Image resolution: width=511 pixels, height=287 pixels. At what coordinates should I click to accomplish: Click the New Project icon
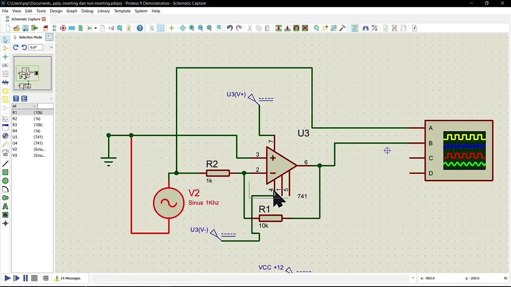point(8,28)
